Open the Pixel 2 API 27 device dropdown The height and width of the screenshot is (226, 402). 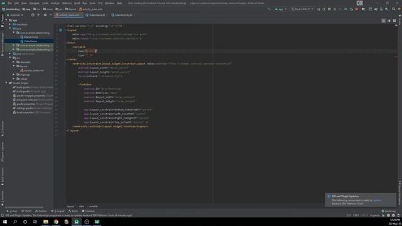(x=302, y=9)
